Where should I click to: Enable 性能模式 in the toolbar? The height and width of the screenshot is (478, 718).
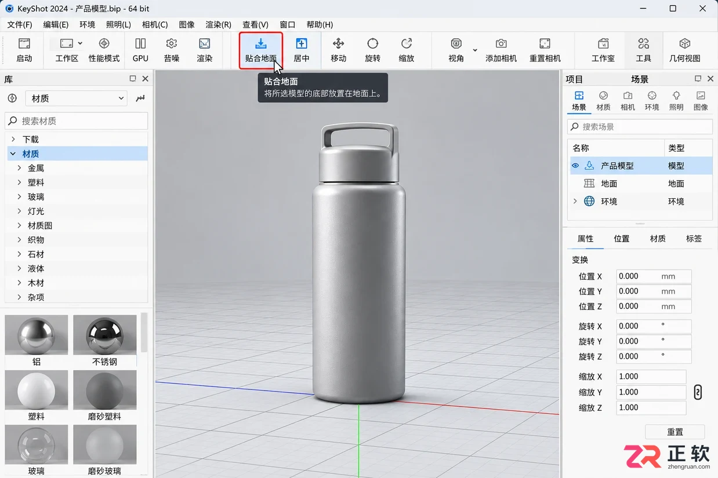pyautogui.click(x=104, y=50)
